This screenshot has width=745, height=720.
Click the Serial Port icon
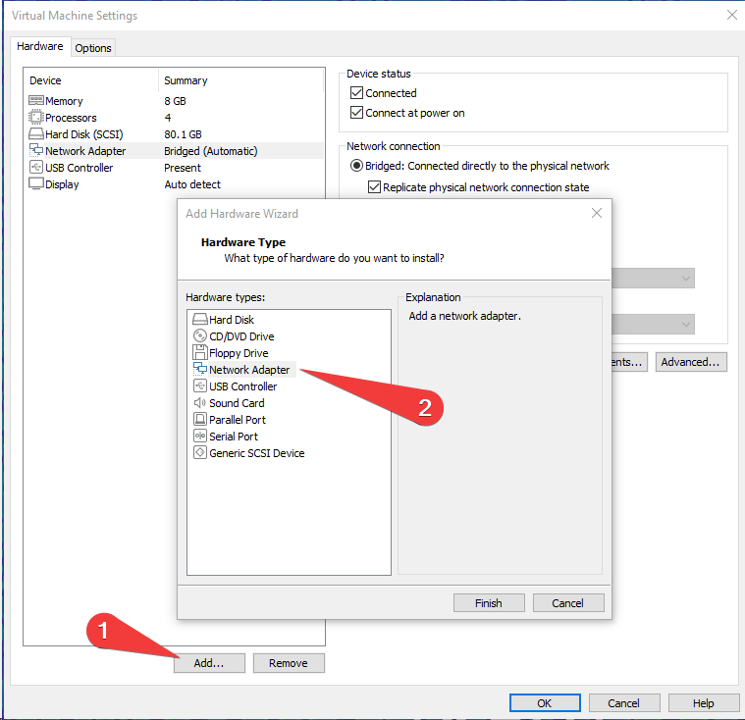coord(200,436)
